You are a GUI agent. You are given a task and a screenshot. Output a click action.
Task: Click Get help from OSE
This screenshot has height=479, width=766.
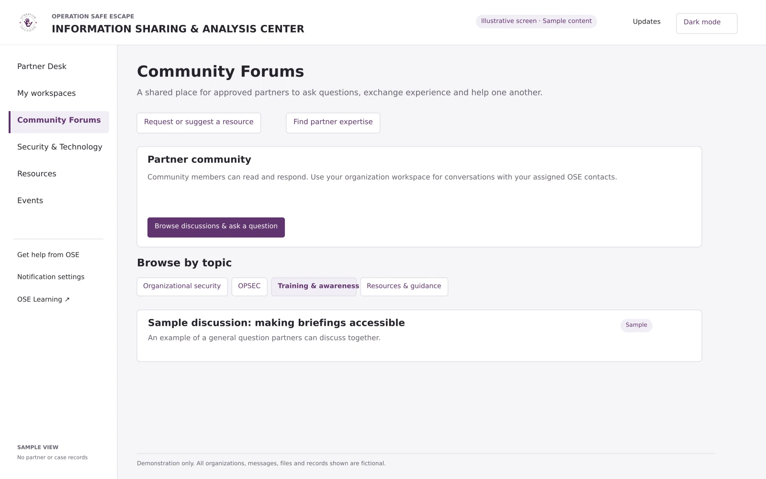click(48, 255)
